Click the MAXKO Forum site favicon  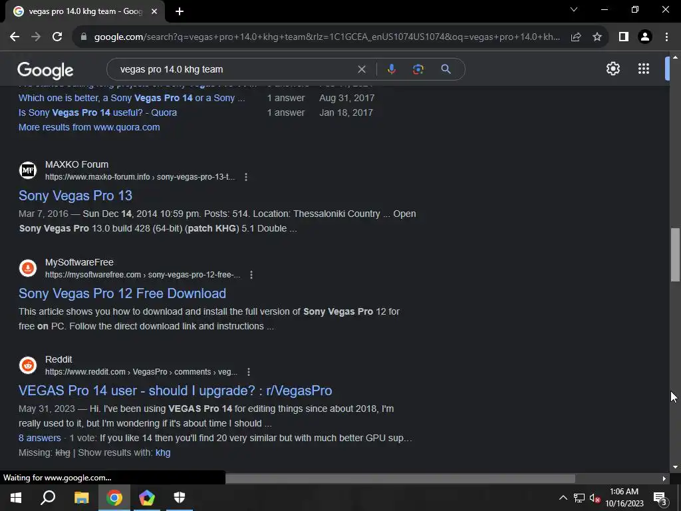[x=28, y=170]
